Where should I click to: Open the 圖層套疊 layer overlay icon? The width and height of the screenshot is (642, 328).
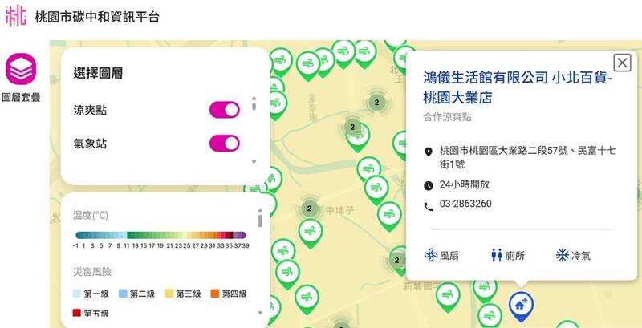(x=21, y=69)
